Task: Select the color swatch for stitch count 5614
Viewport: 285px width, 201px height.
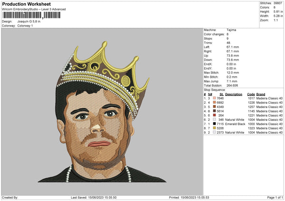Action: click(215, 111)
